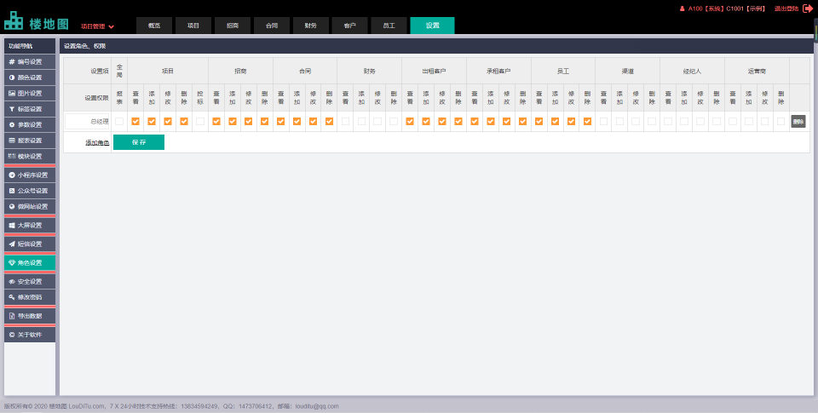
Task: Click the 添加角色 link
Action: coord(97,142)
